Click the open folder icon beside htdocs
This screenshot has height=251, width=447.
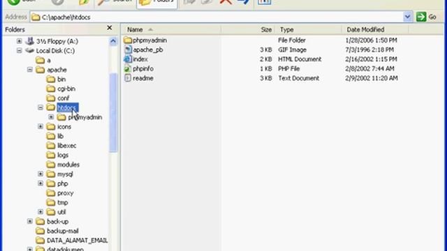point(51,107)
